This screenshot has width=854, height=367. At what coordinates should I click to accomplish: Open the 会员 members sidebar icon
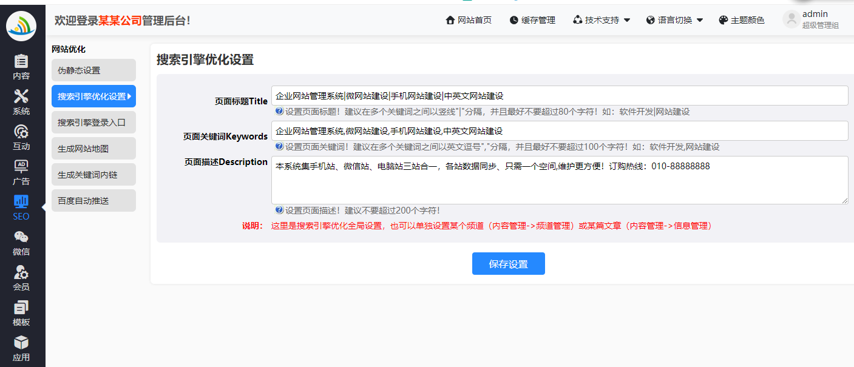tap(21, 273)
